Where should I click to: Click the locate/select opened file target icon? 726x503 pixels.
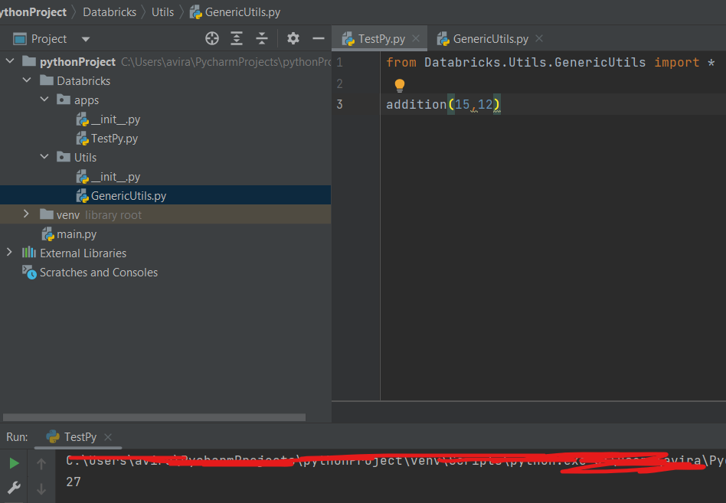coord(212,38)
